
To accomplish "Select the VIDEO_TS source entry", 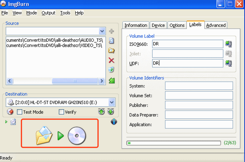I will [x=54, y=46].
